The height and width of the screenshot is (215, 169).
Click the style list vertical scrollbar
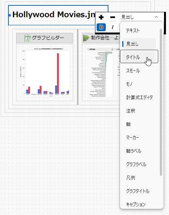point(161,102)
